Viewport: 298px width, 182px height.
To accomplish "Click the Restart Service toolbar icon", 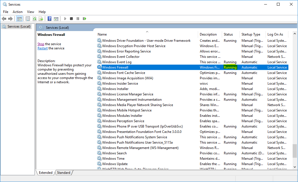I will 84,19.
